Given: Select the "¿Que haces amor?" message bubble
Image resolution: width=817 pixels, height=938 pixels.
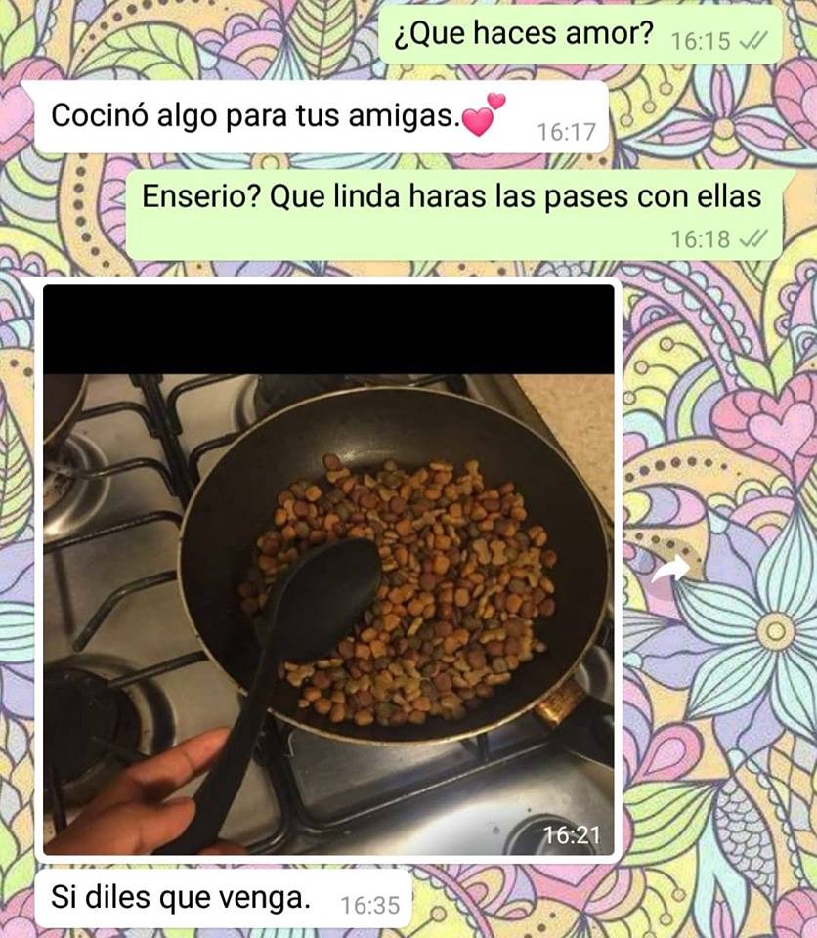Looking at the screenshot, I should coord(580,34).
